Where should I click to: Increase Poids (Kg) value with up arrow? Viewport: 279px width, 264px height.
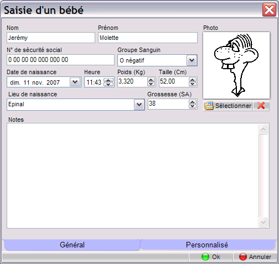(151, 80)
